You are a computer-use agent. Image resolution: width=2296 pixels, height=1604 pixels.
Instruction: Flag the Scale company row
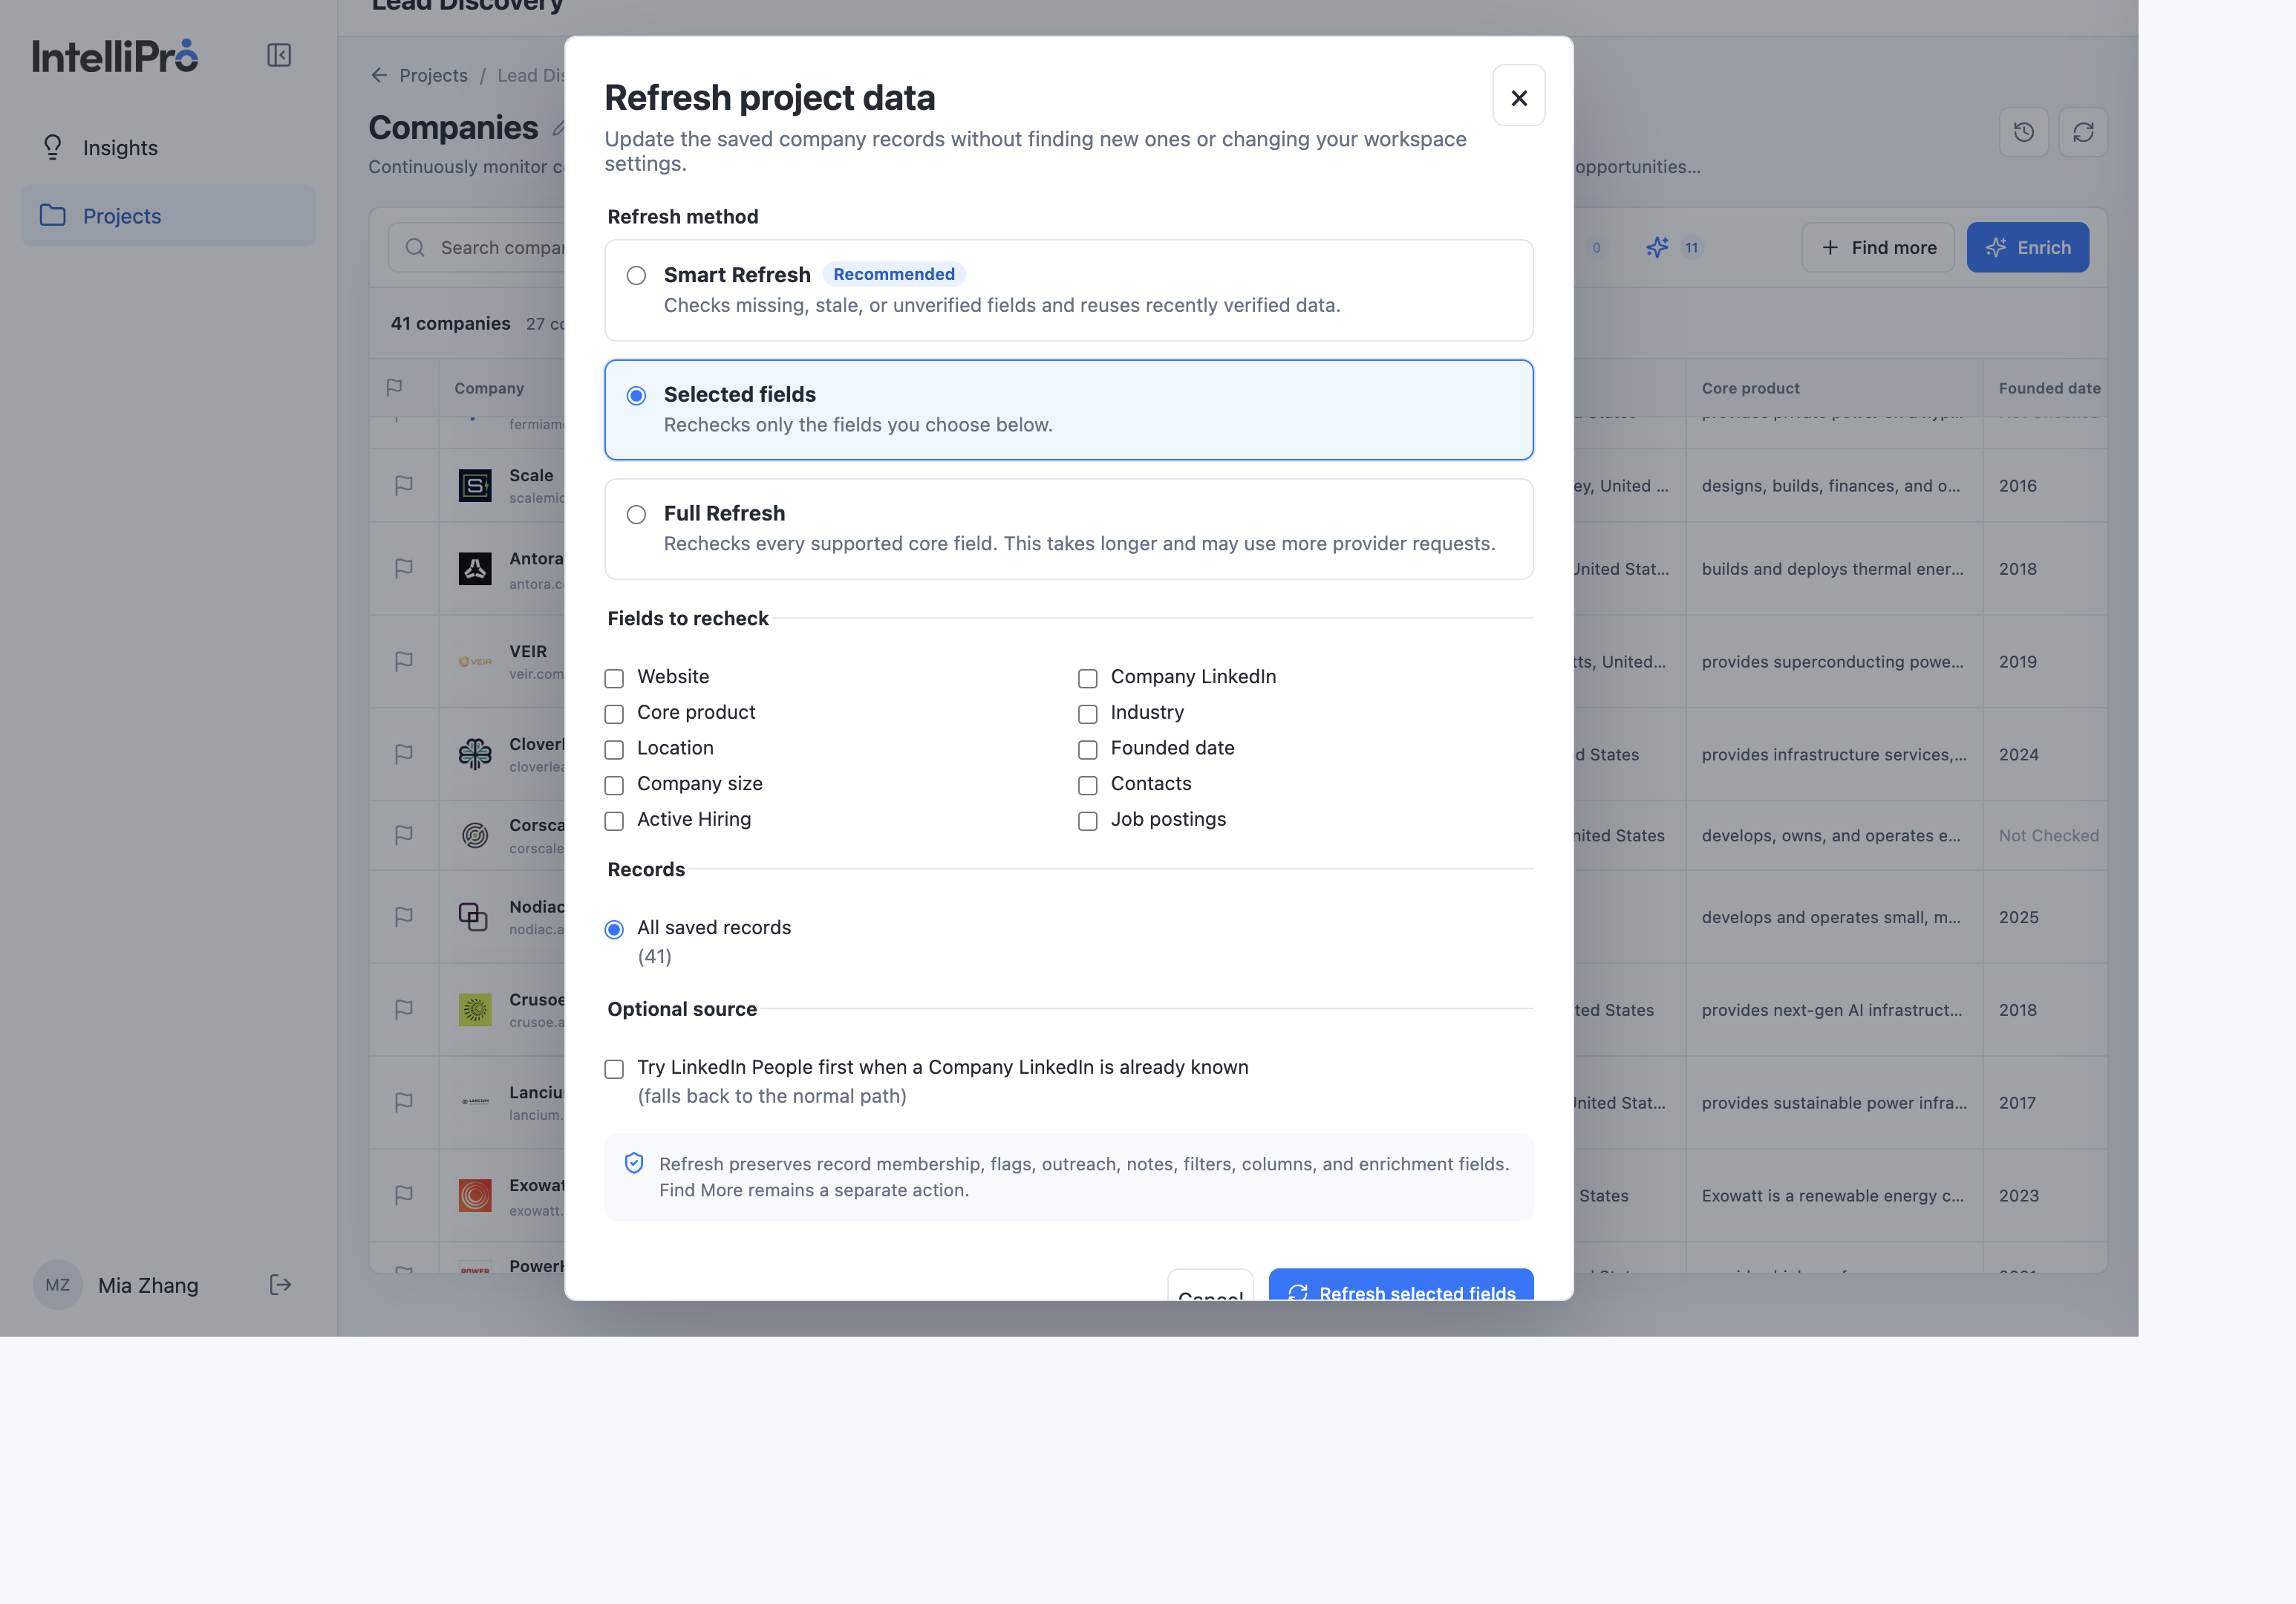pos(404,485)
